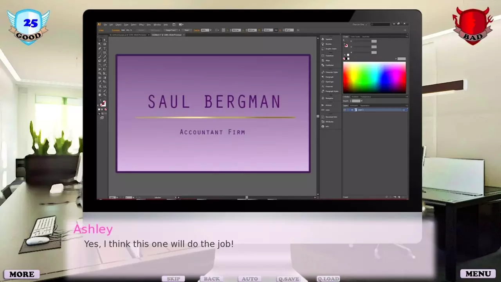Select the Rotate tool
The height and width of the screenshot is (282, 501).
tap(99, 65)
